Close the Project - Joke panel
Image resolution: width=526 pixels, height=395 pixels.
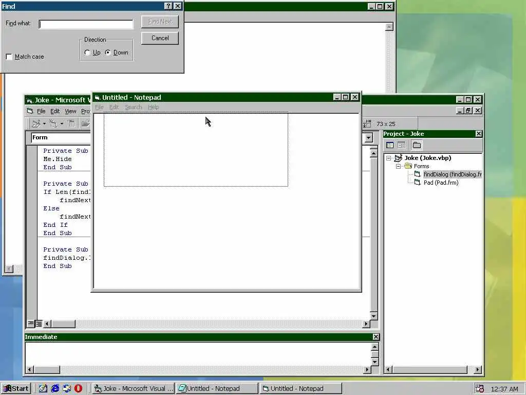pos(479,134)
